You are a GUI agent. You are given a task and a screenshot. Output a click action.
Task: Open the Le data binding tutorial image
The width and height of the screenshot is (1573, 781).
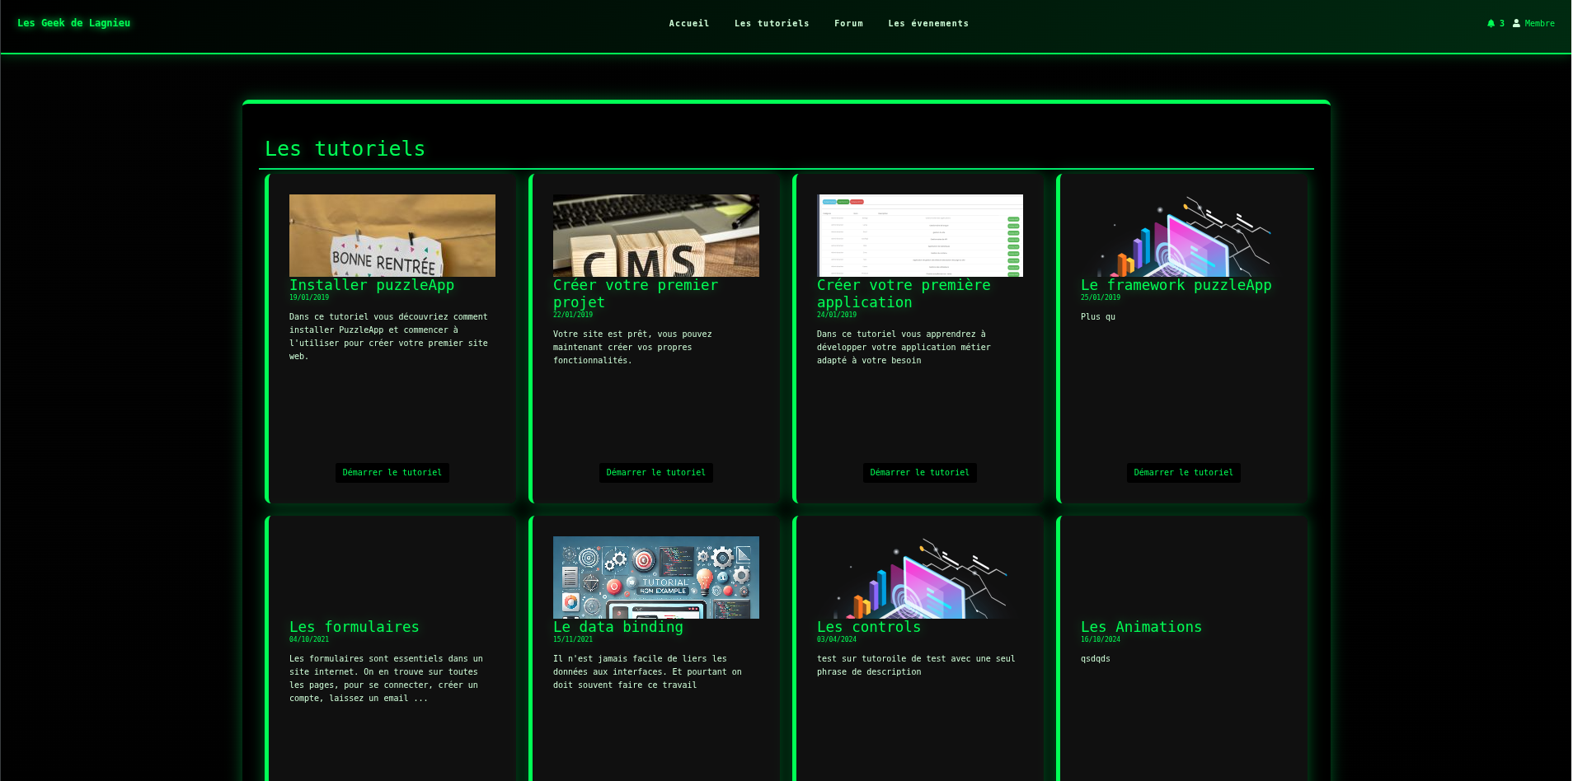click(x=655, y=578)
